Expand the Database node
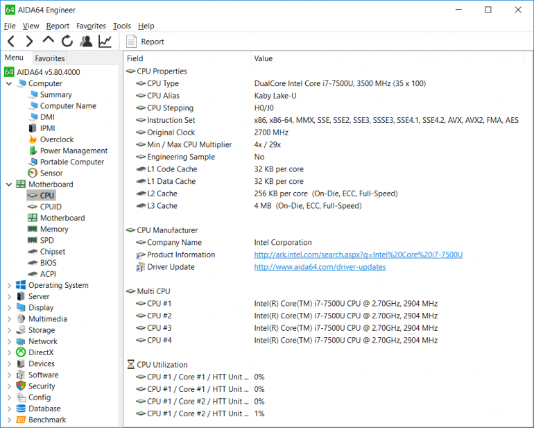This screenshot has height=428, width=534. coord(9,409)
